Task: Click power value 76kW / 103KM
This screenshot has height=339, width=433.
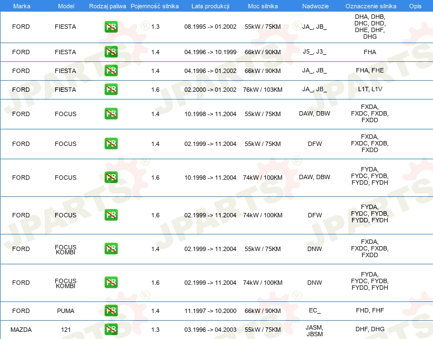Action: pyautogui.click(x=262, y=90)
